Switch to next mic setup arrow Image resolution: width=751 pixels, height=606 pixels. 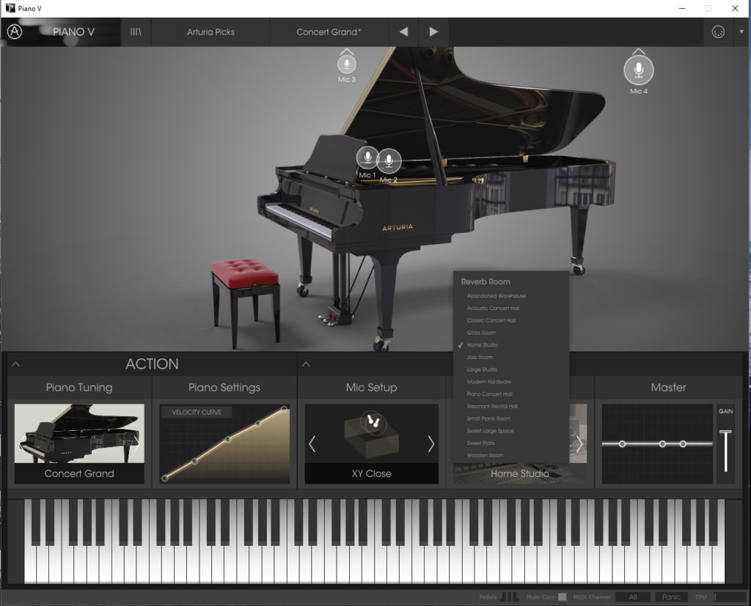pos(431,444)
